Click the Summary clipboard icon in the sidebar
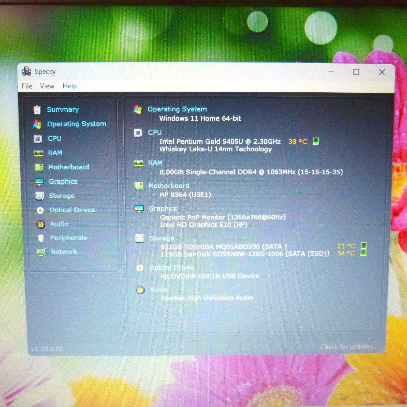 (x=37, y=110)
